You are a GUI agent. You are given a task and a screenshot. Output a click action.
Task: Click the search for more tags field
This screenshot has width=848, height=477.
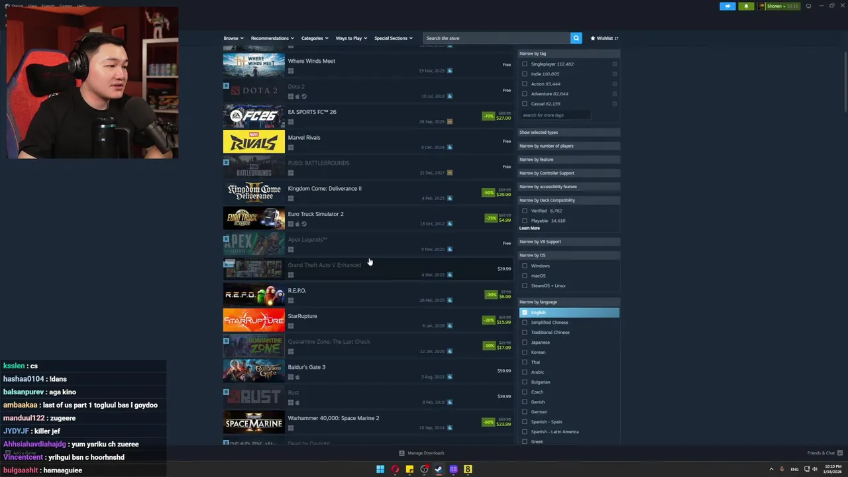(555, 115)
